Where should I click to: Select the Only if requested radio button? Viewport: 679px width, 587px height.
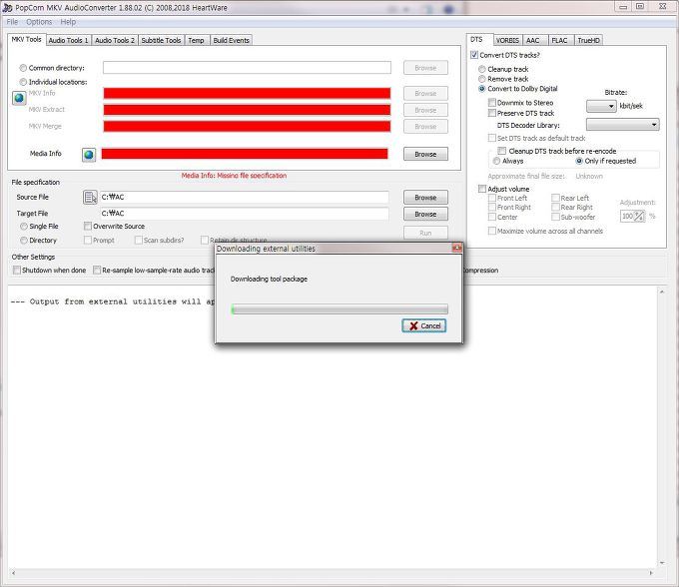tap(579, 161)
